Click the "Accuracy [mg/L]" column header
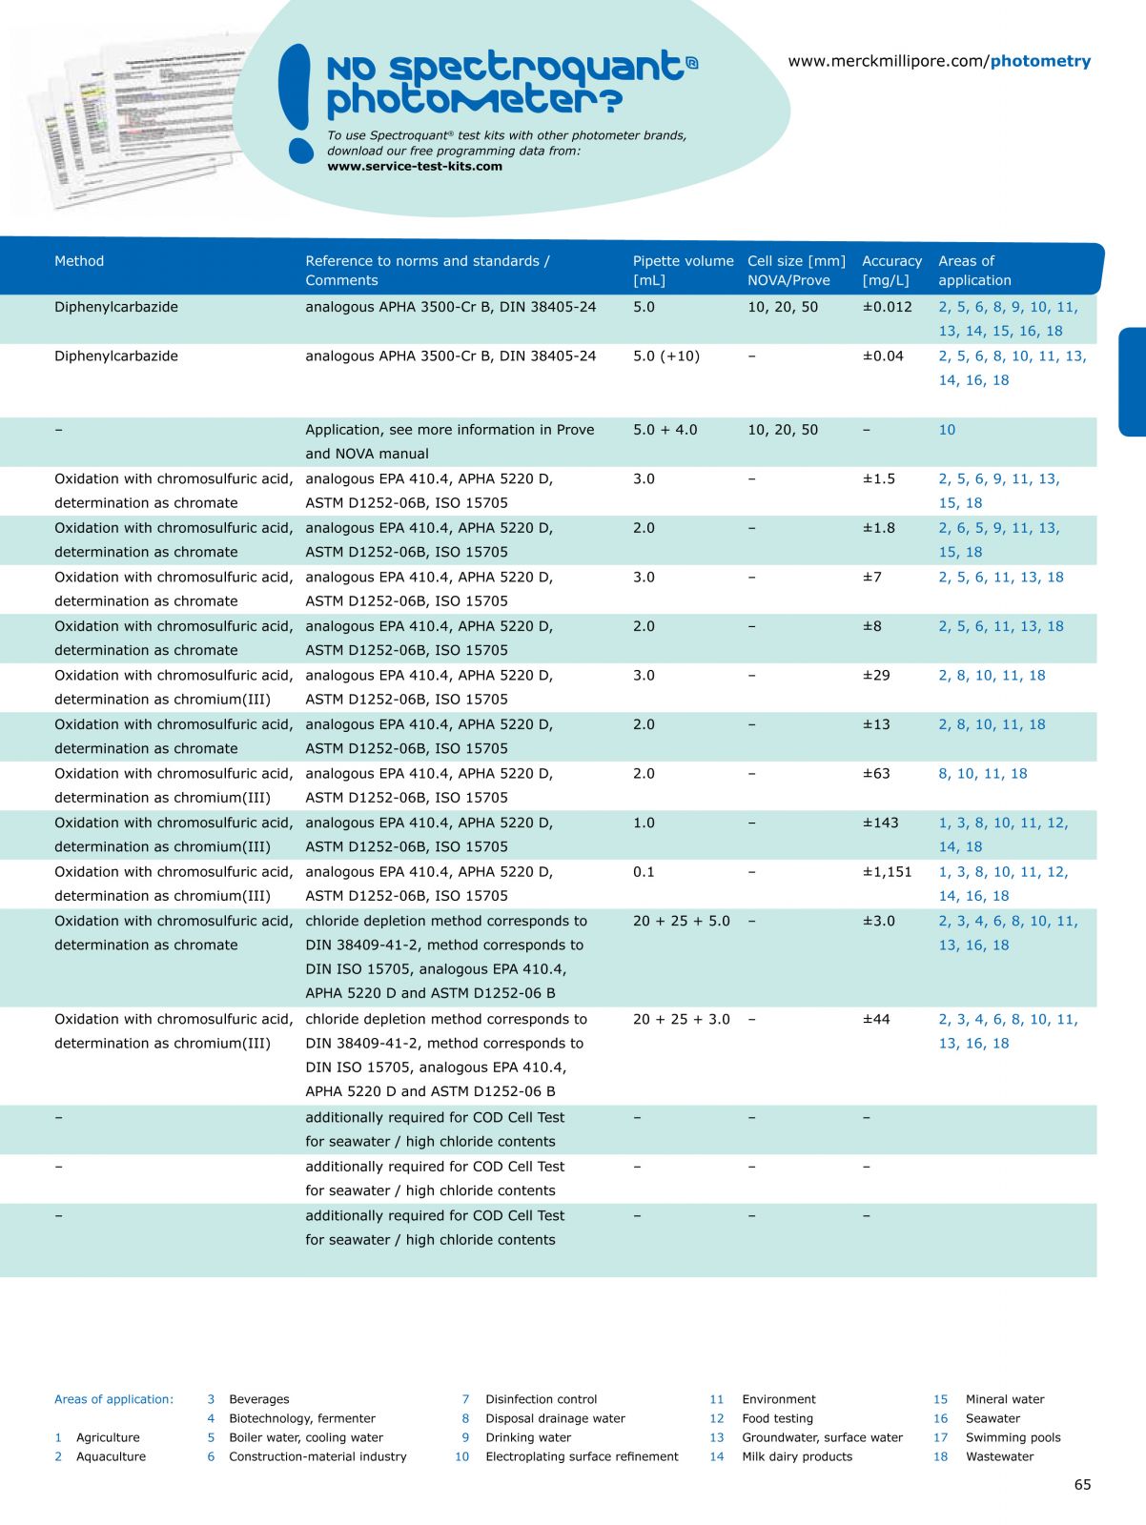The width and height of the screenshot is (1146, 1525). [x=891, y=271]
